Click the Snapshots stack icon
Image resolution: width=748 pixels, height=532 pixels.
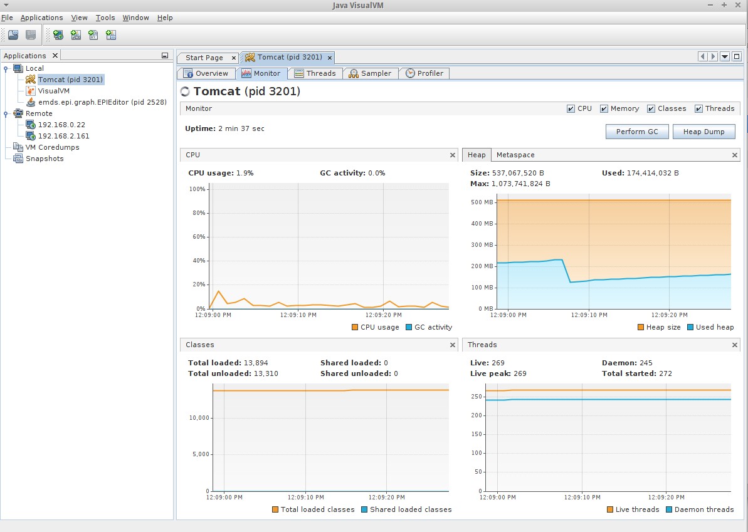click(18, 159)
